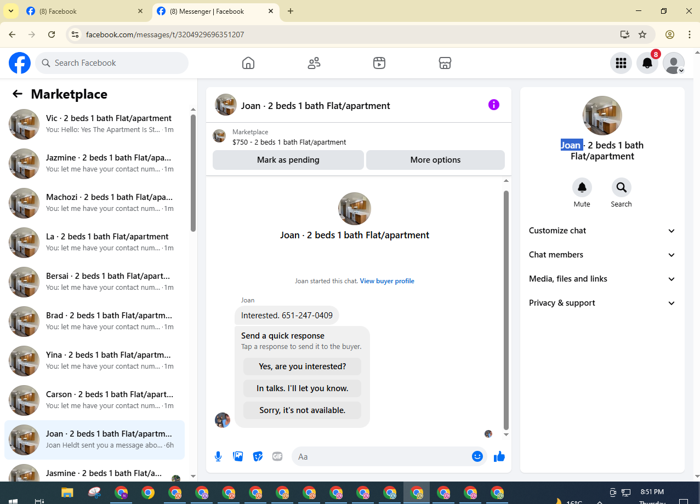700x504 pixels.
Task: Choose a GIF icon
Action: click(x=277, y=456)
